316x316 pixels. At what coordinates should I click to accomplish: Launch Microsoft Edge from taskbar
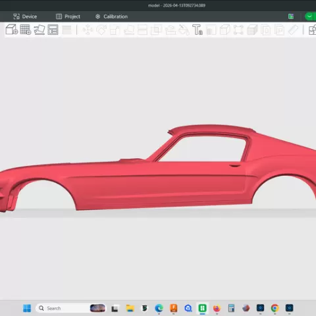[159, 308]
